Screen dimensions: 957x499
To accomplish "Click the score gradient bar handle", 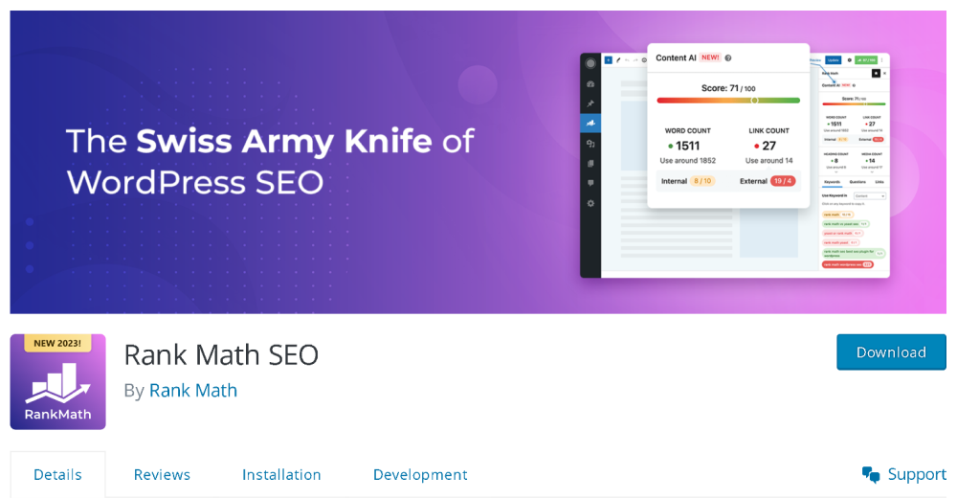I will pyautogui.click(x=754, y=101).
